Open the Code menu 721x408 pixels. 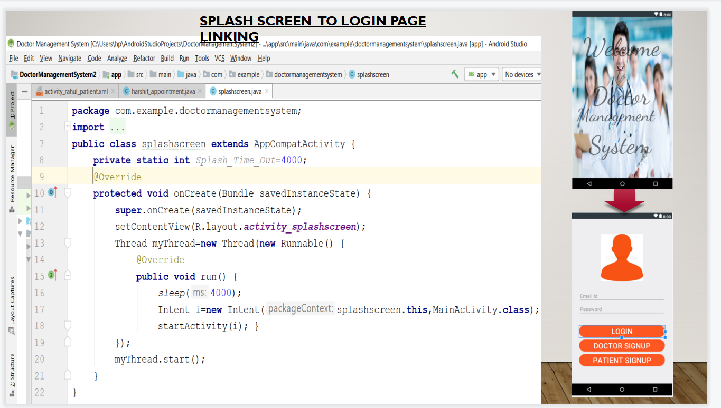pos(95,59)
